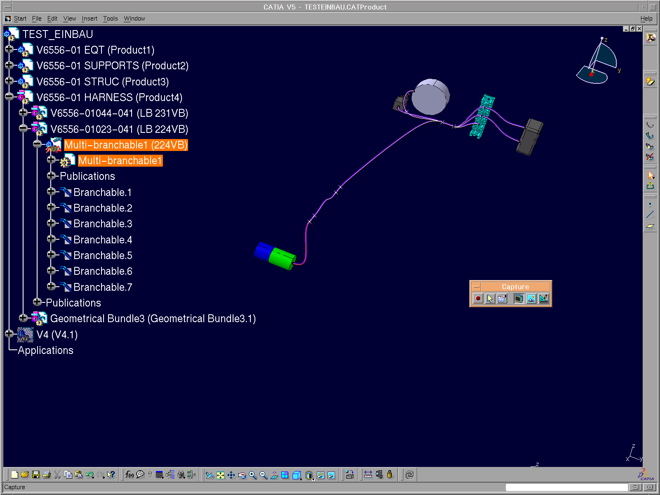The width and height of the screenshot is (660, 495).
Task: Start recording in Capture toolbar
Action: (x=478, y=298)
